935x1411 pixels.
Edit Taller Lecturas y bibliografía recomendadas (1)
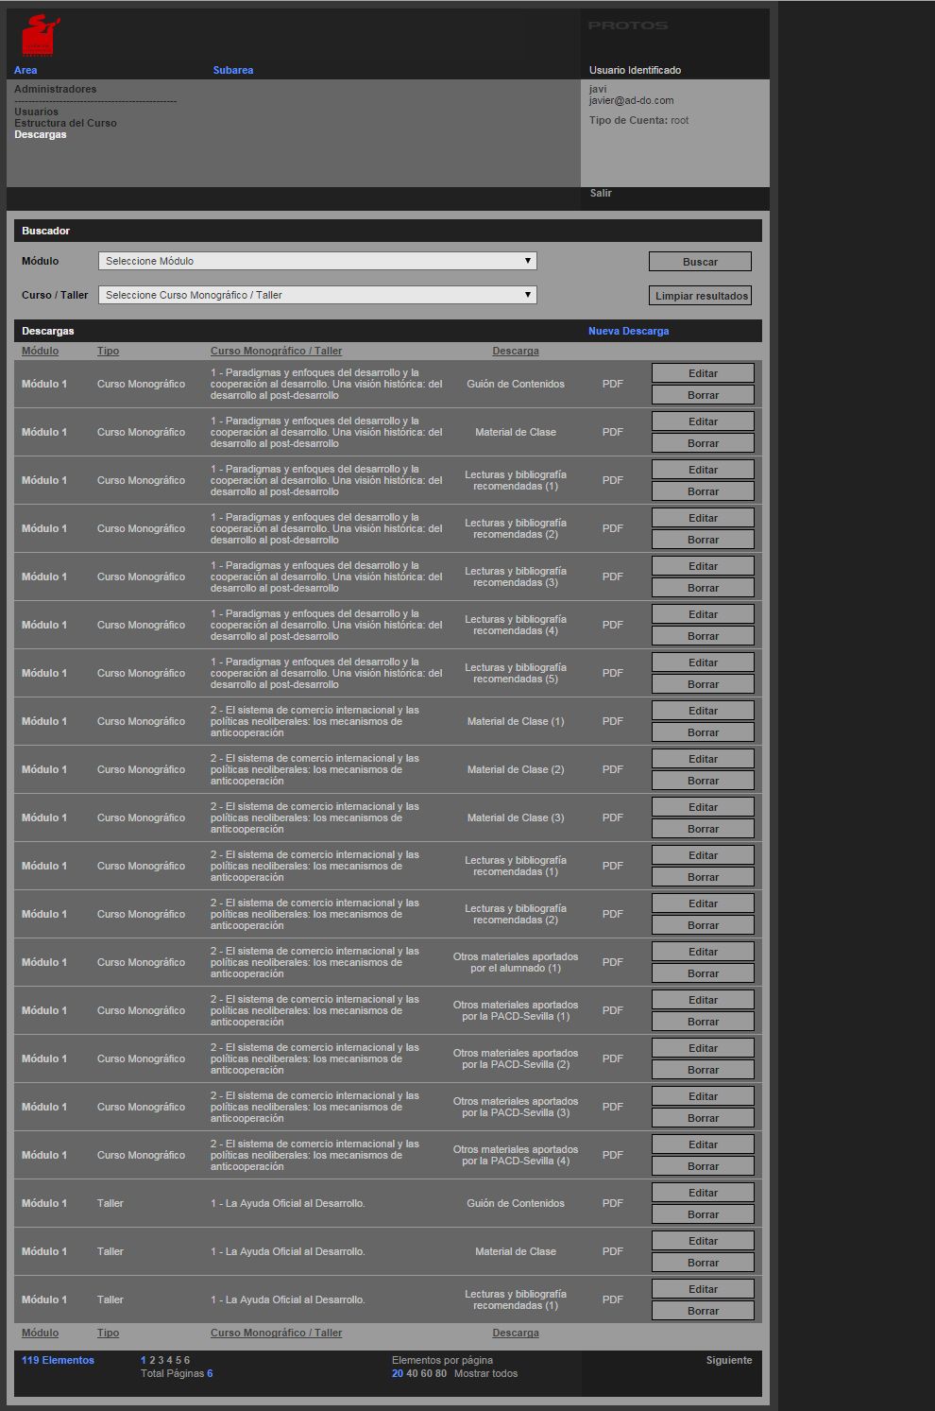click(x=703, y=1289)
